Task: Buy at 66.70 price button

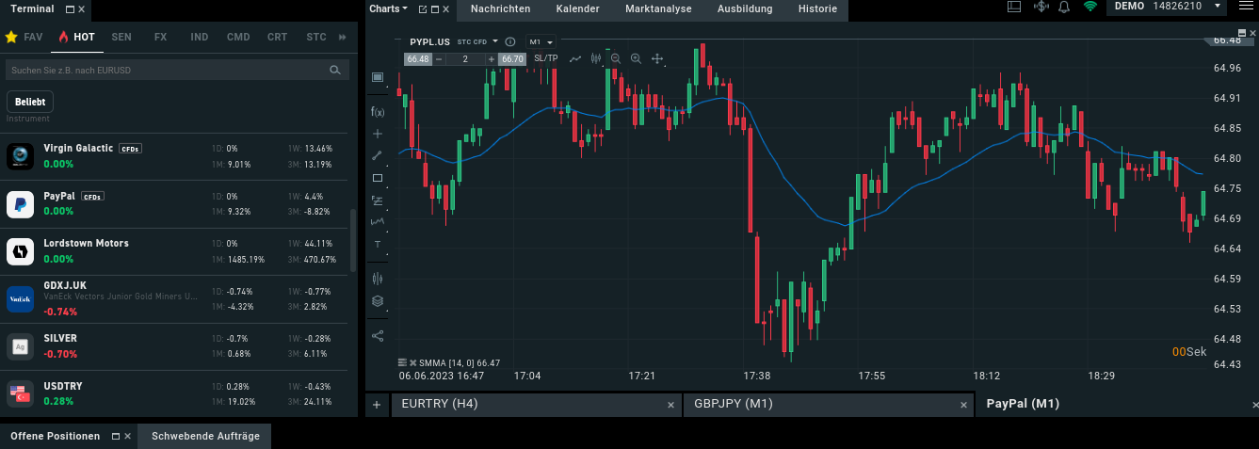Action: (x=512, y=59)
